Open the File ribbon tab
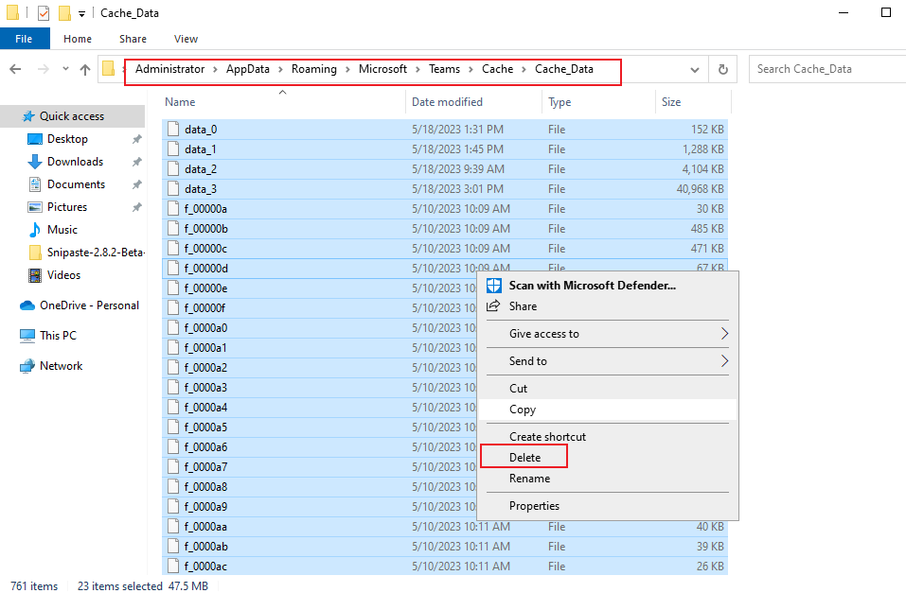Screen dimensions: 906x593 tap(25, 39)
